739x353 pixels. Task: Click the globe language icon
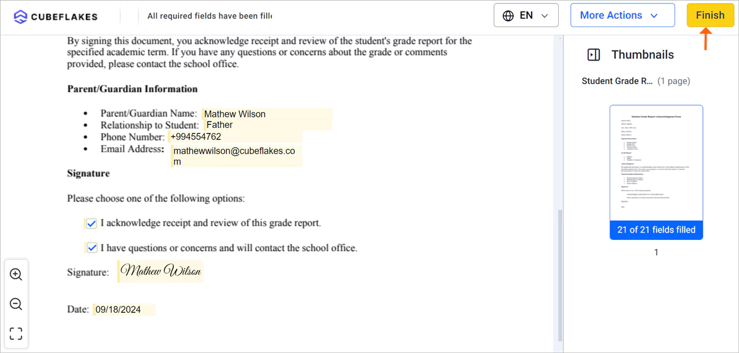pyautogui.click(x=508, y=15)
